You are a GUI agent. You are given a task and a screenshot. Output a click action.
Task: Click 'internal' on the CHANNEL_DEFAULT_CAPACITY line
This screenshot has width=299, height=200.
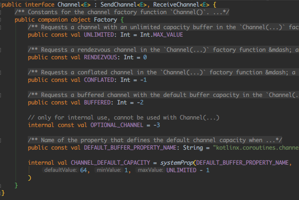[x=41, y=163]
